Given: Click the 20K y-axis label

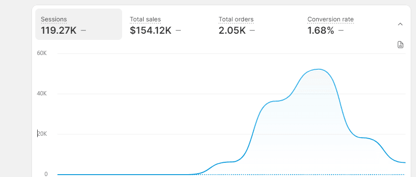Looking at the screenshot, I should (42, 134).
